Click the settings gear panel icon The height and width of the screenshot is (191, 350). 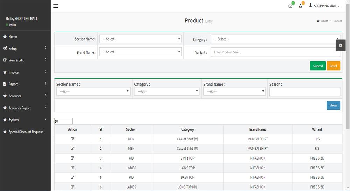(341, 45)
